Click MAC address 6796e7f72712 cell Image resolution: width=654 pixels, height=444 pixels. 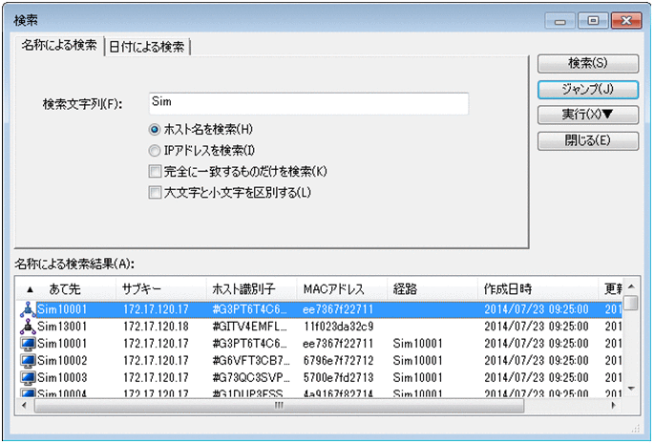click(x=338, y=361)
